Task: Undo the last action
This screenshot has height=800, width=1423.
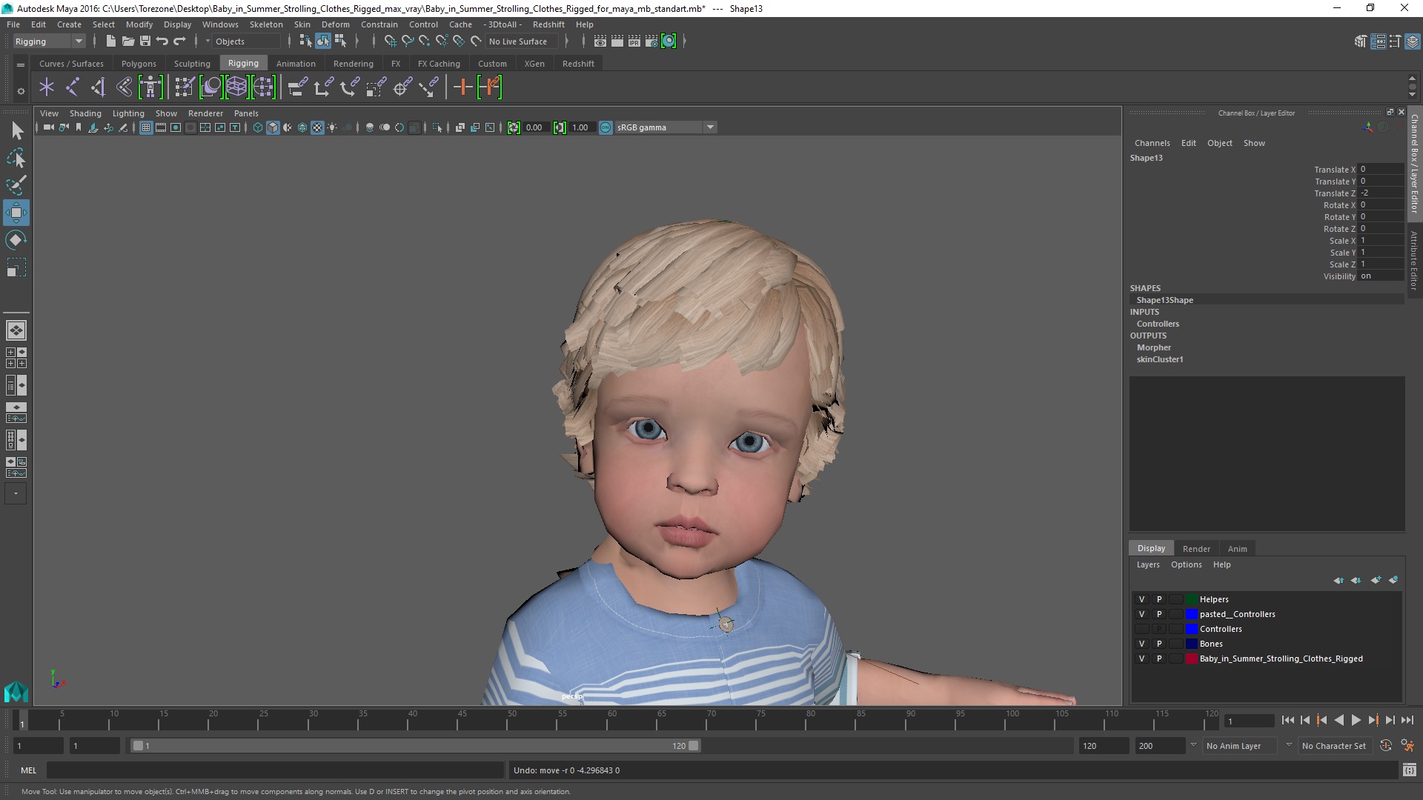Action: [x=162, y=41]
